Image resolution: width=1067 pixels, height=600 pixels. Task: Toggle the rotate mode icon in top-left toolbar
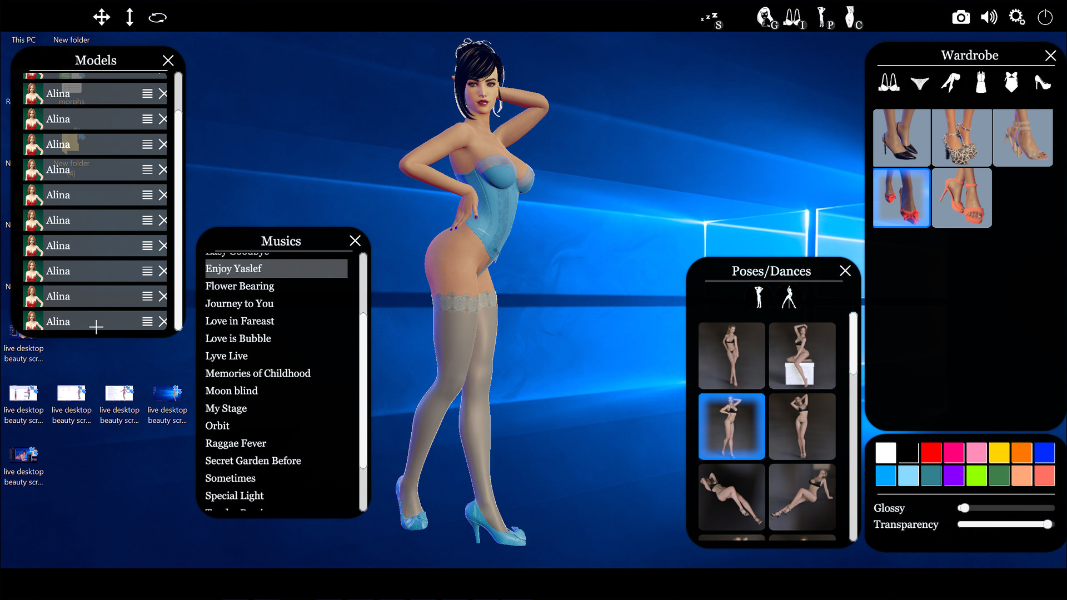point(157,17)
